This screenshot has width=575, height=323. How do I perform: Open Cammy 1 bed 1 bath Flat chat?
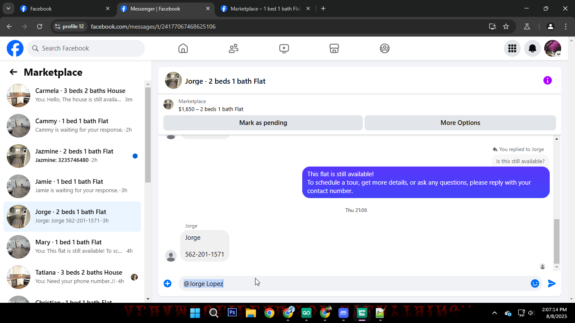tap(72, 126)
